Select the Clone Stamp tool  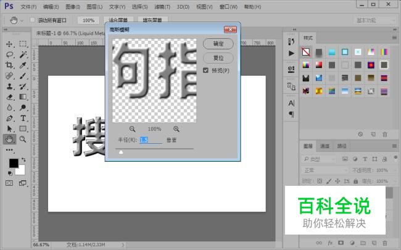9,86
